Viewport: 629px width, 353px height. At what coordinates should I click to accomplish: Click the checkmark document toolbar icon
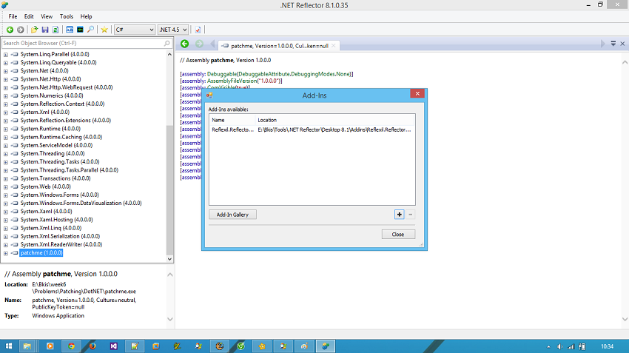(198, 30)
